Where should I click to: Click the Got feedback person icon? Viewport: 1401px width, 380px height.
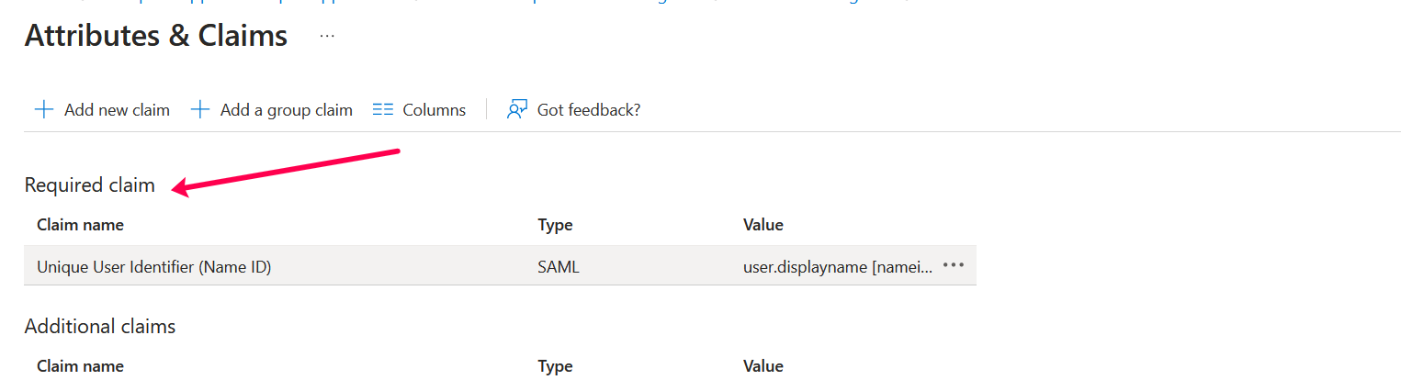click(x=517, y=110)
